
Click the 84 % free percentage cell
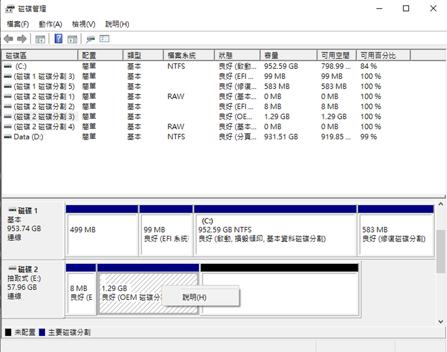coord(368,66)
